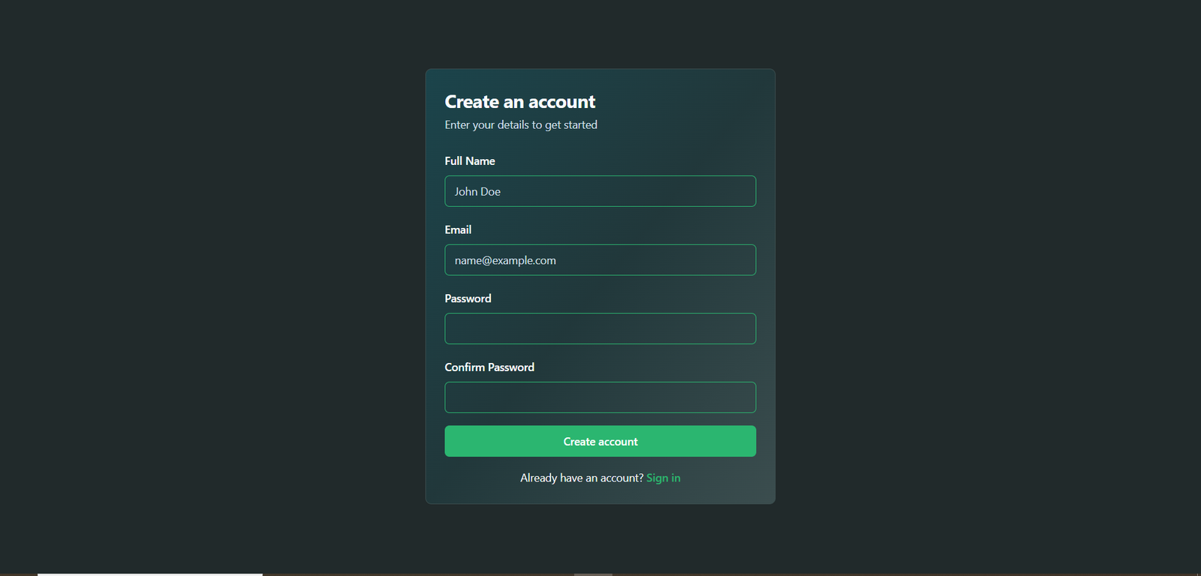The width and height of the screenshot is (1201, 576).
Task: Click the Password field label
Action: [468, 298]
